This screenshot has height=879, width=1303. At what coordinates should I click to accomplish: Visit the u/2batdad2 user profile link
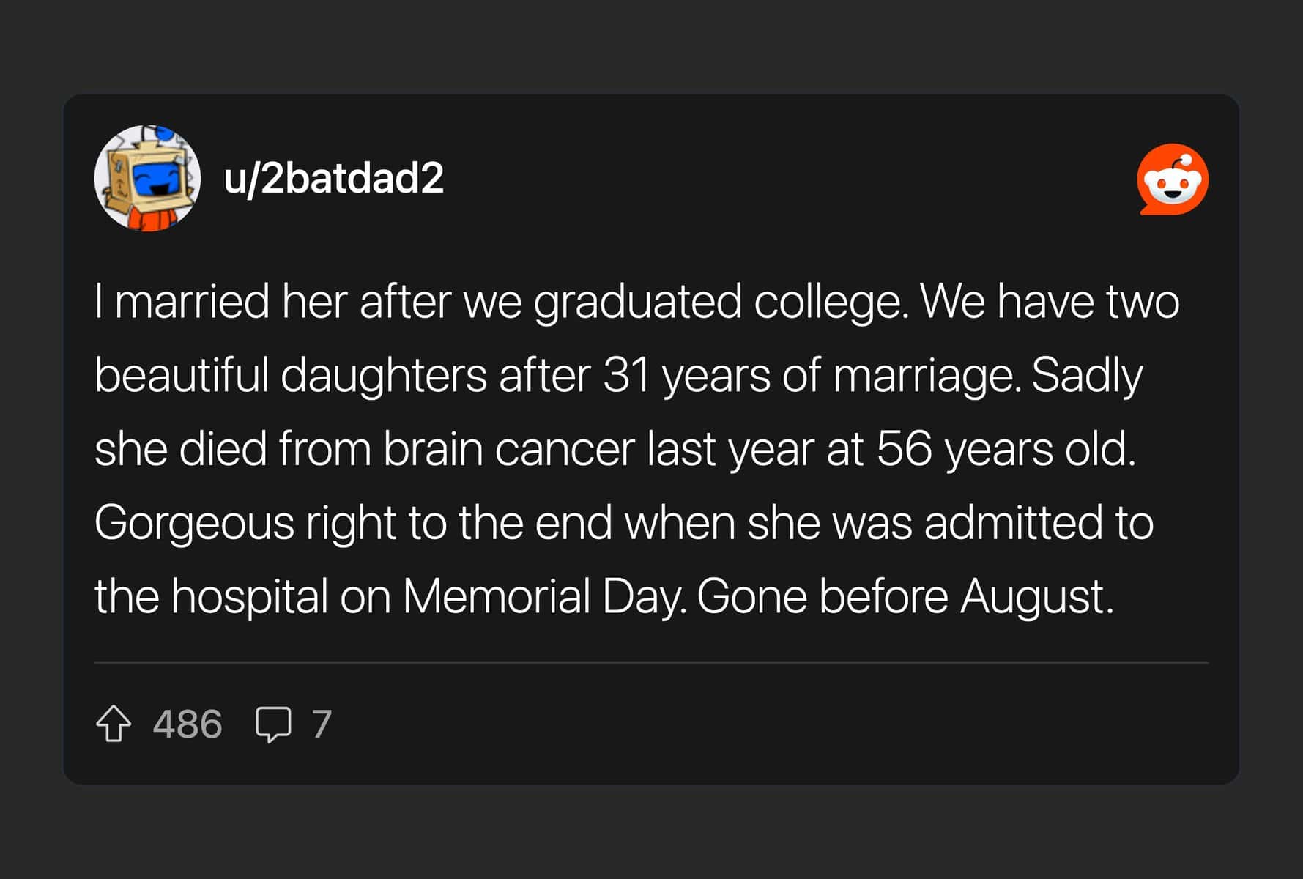[x=334, y=178]
